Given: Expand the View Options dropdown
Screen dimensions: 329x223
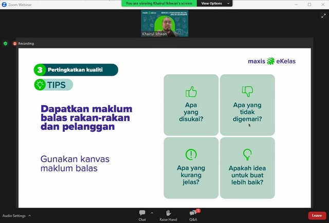Looking at the screenshot, I should (214, 3).
